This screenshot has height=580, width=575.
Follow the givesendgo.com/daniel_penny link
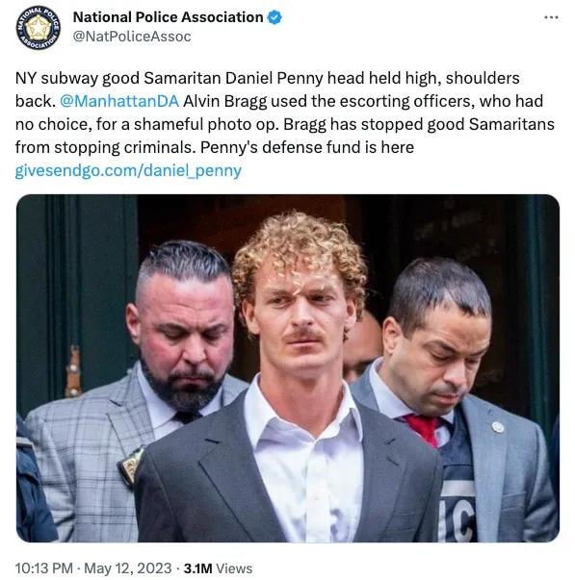(x=128, y=170)
